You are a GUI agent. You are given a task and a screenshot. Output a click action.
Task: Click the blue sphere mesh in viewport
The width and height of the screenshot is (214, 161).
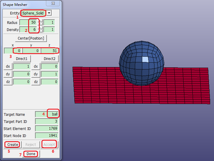tap(141, 64)
